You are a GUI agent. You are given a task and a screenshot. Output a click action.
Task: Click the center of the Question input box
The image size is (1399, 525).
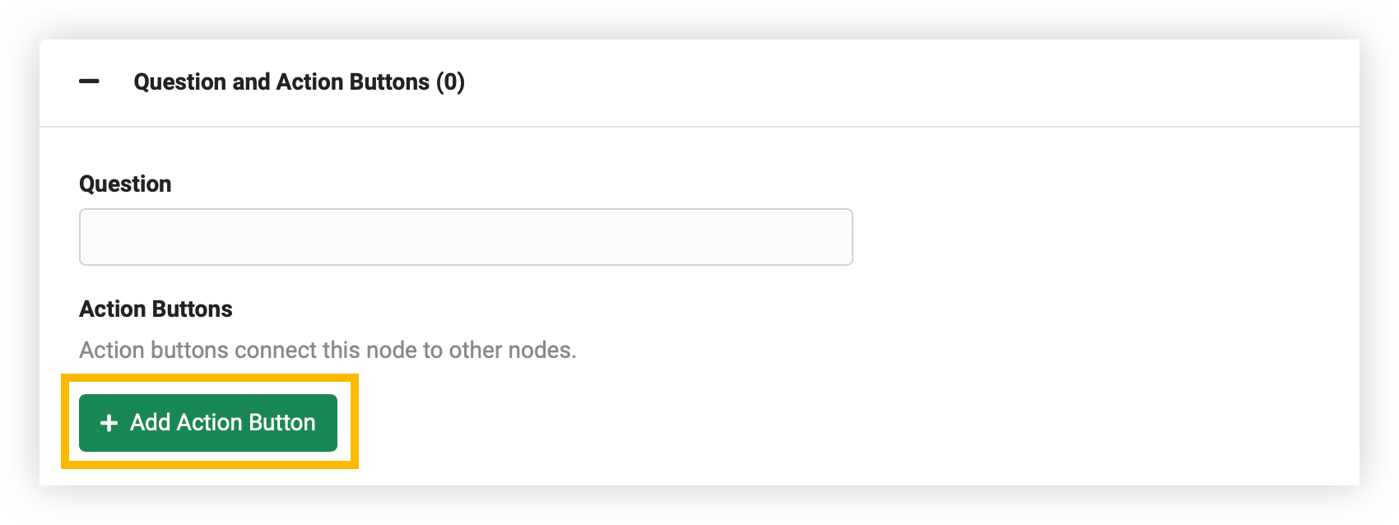[x=466, y=237]
